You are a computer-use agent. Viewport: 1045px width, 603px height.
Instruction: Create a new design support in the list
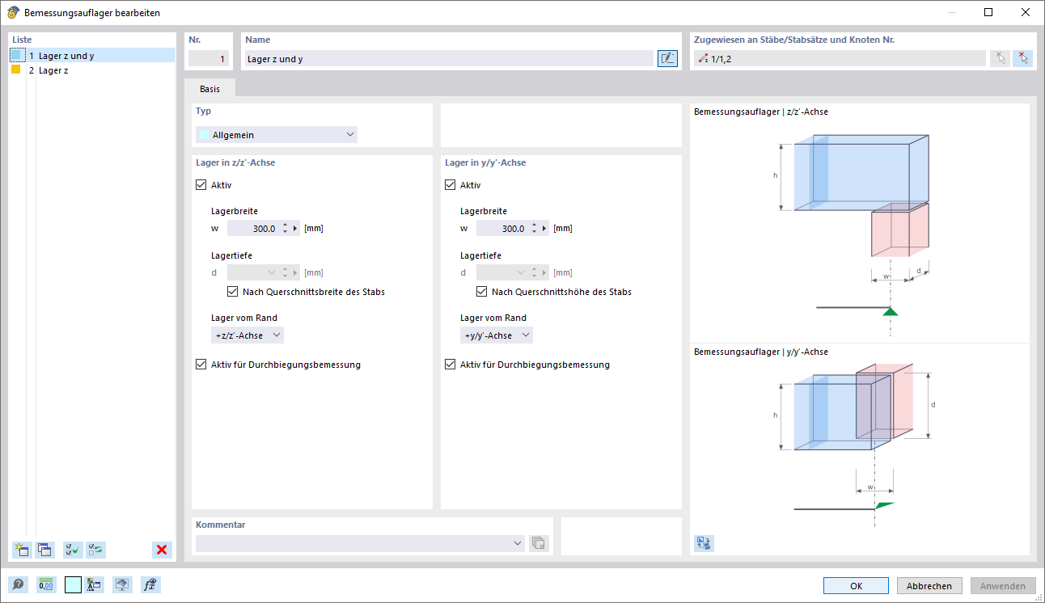(x=21, y=550)
